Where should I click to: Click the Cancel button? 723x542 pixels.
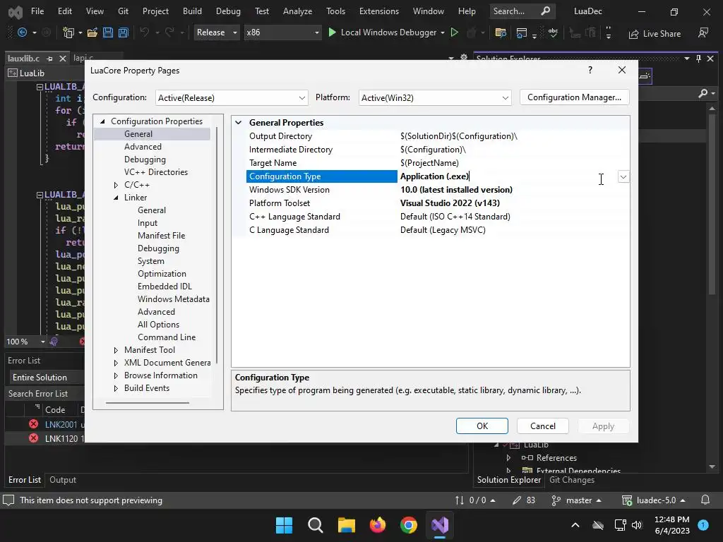(543, 426)
